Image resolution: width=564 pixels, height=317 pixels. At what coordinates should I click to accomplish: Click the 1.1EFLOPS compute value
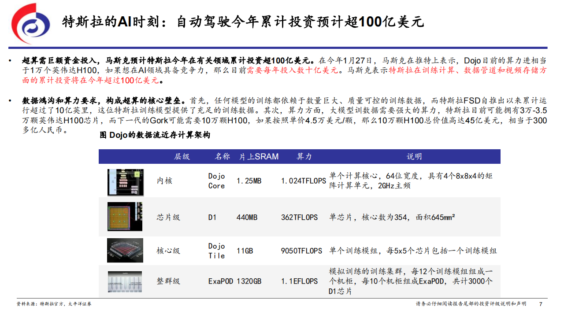(299, 281)
